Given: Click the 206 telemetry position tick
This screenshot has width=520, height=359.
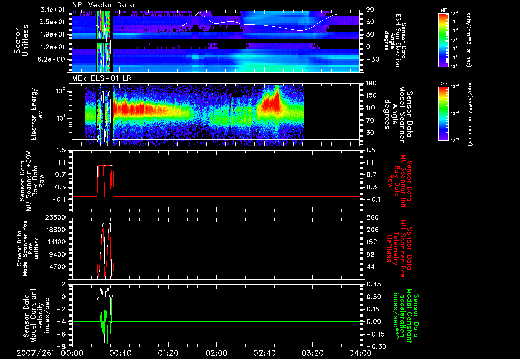Looking at the screenshot, I should (x=372, y=230).
